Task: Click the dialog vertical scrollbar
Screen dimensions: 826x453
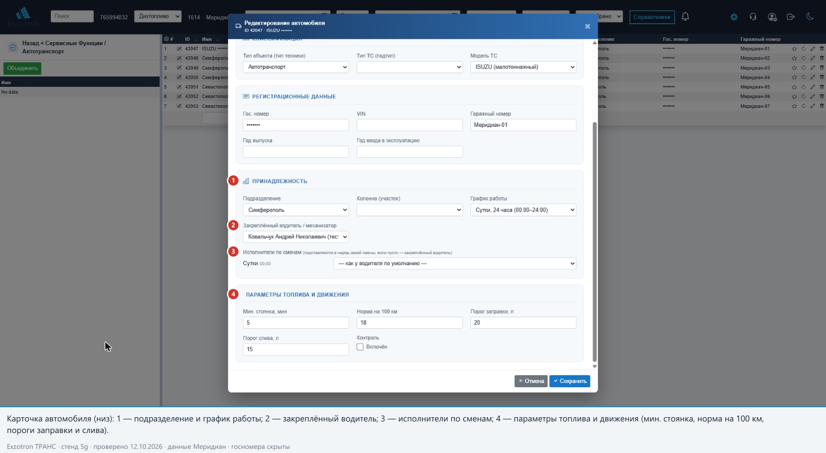Action: [x=595, y=242]
